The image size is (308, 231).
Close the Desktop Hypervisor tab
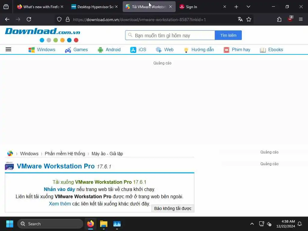pos(116,7)
